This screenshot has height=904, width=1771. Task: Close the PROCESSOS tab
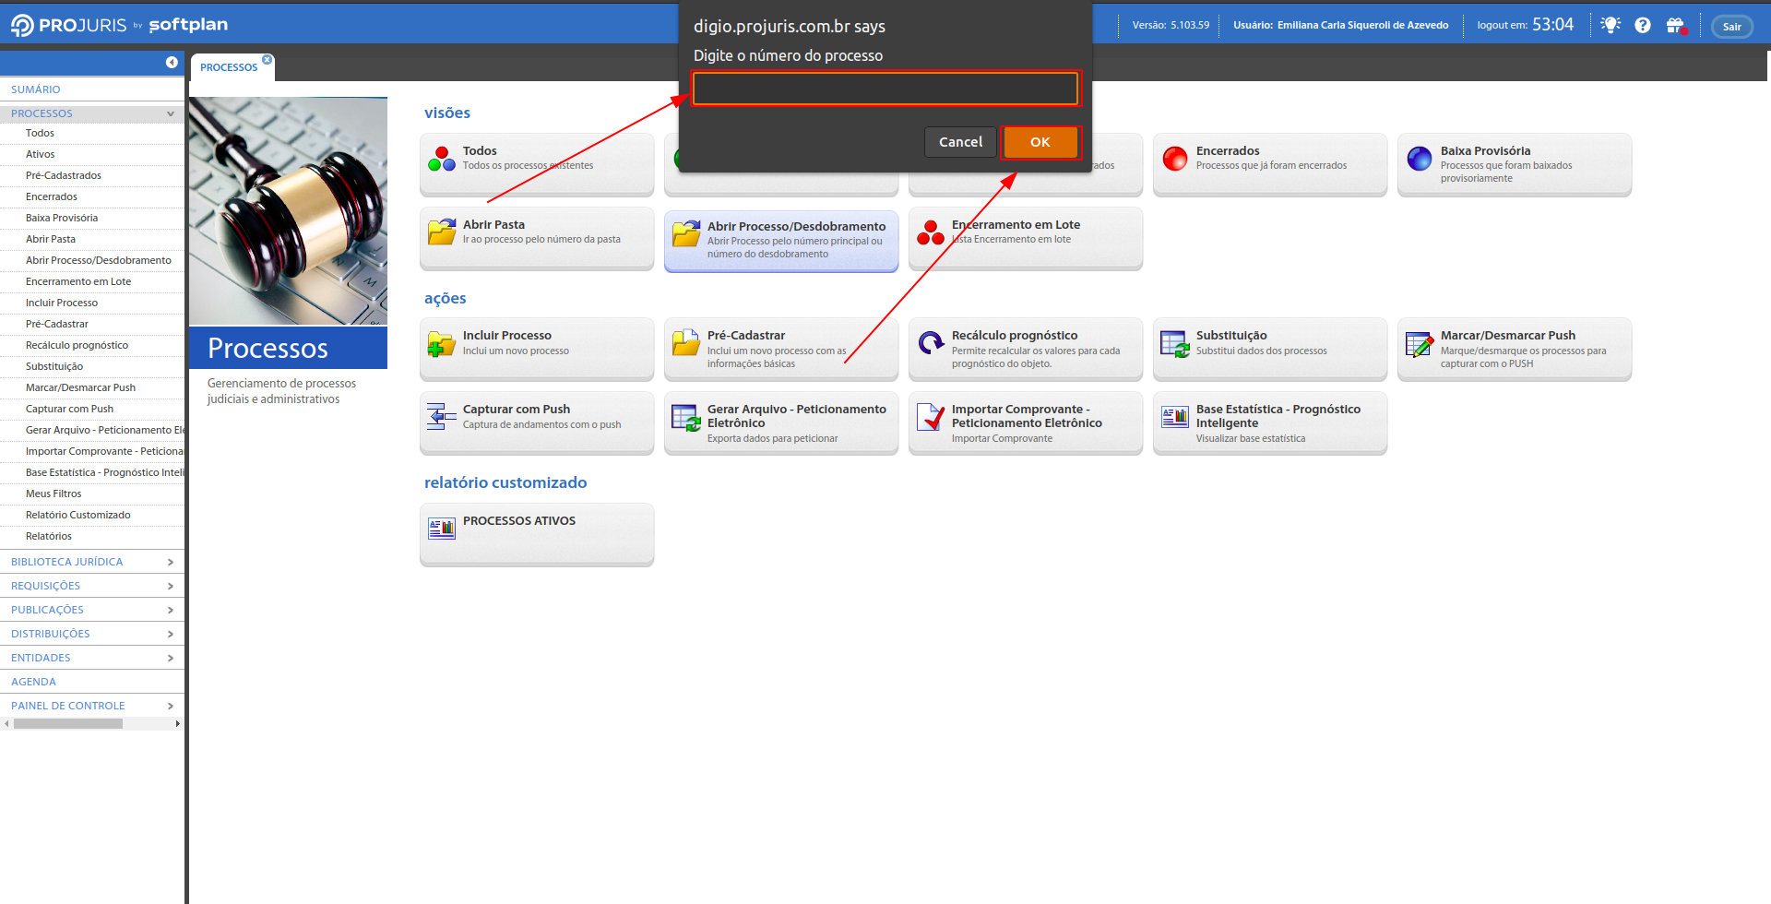(x=267, y=60)
